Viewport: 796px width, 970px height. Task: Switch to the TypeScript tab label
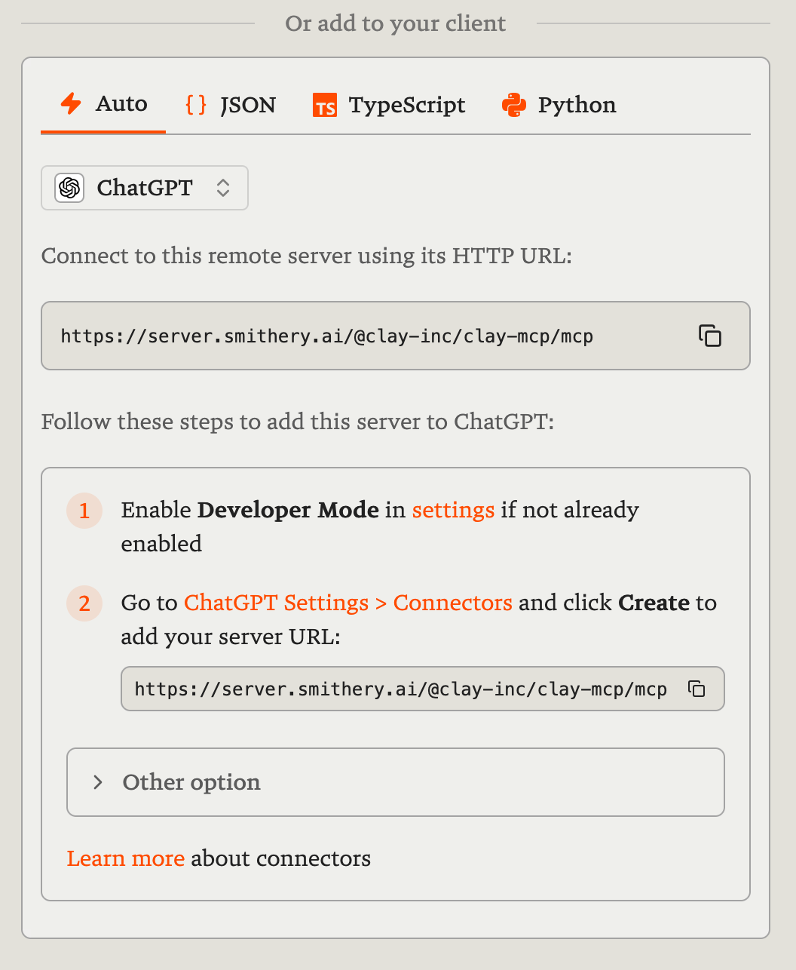pos(407,106)
